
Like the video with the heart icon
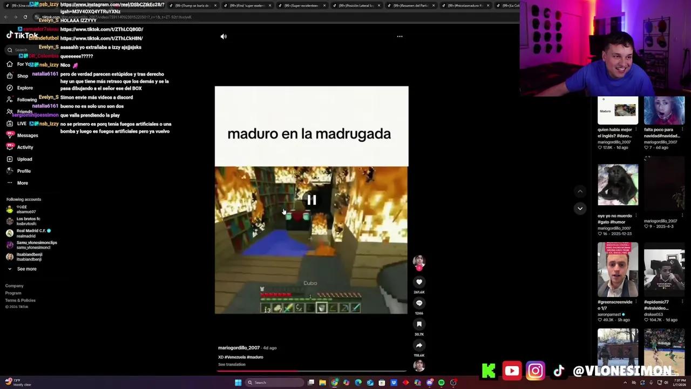click(x=419, y=281)
